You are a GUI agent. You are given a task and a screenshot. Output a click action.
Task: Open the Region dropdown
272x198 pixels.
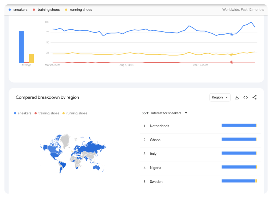click(220, 97)
